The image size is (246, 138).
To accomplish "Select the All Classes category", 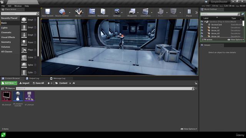I will click(7, 52).
